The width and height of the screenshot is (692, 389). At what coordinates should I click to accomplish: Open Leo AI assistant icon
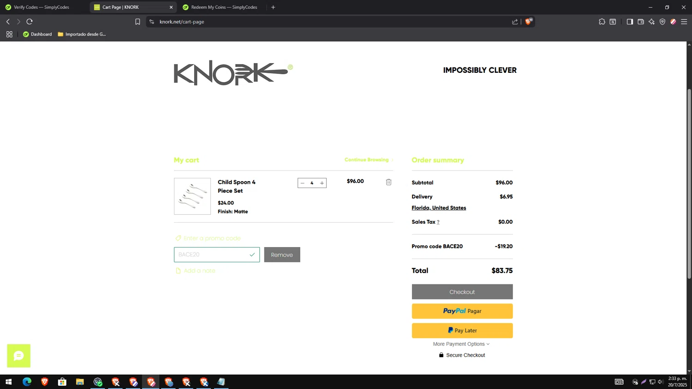[x=651, y=22]
